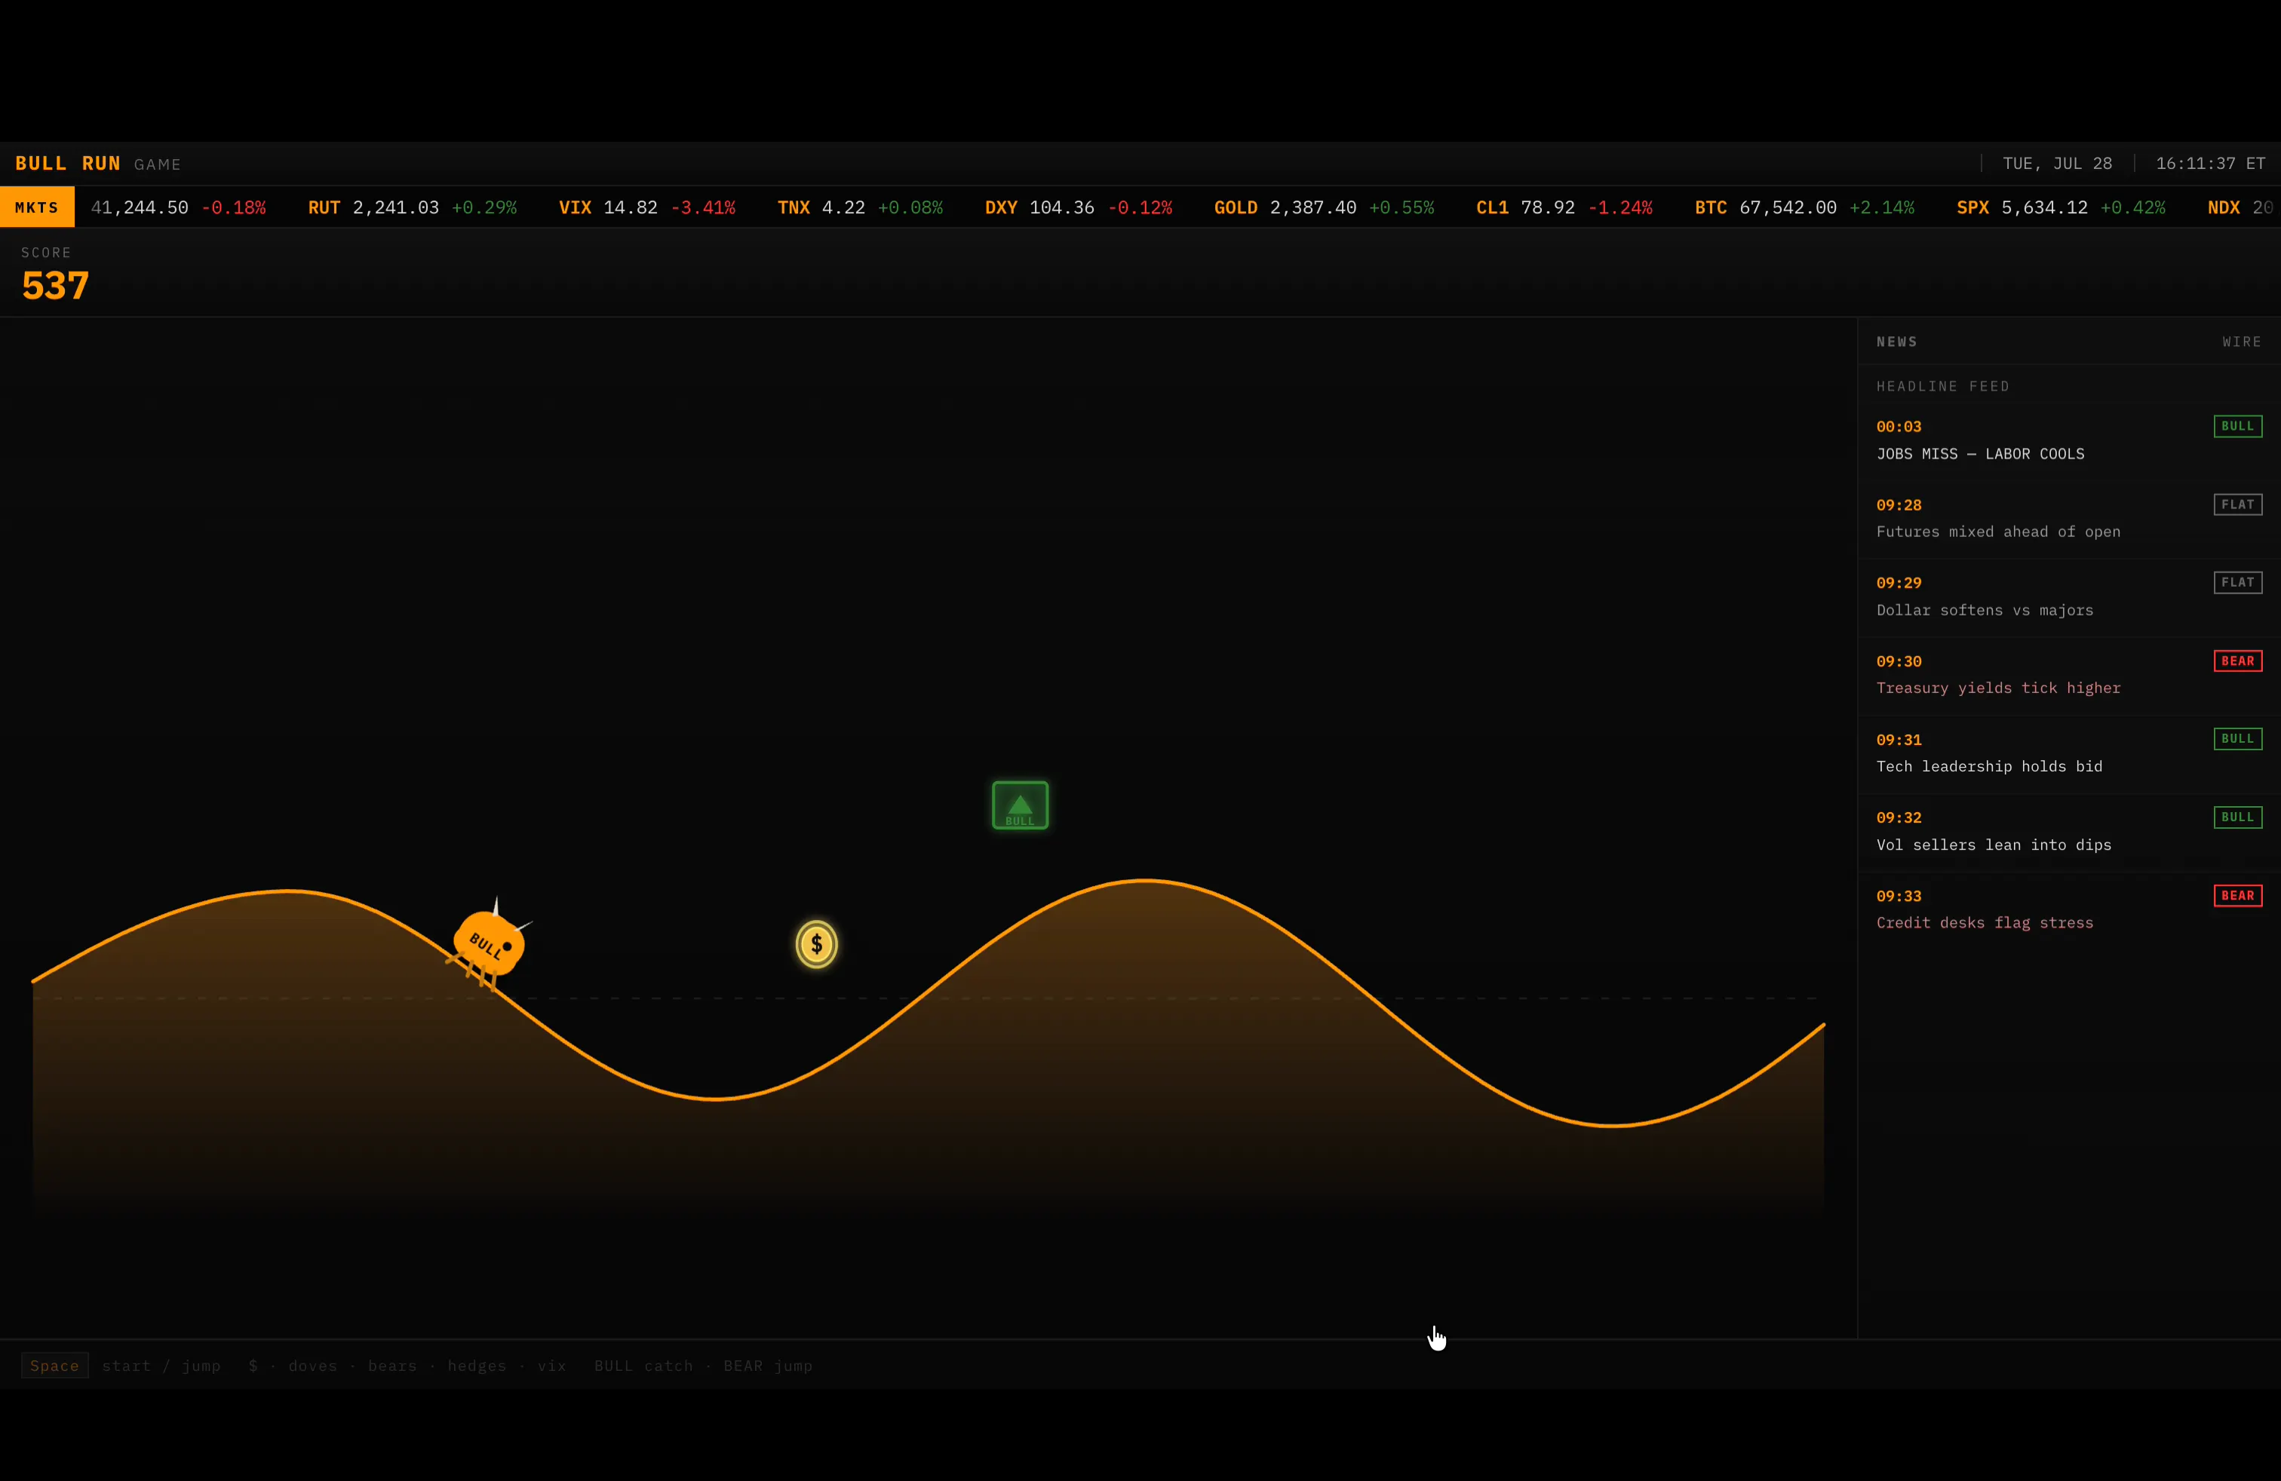
Task: Click the FLAT badge beside Futures mixed
Action: [2238, 504]
